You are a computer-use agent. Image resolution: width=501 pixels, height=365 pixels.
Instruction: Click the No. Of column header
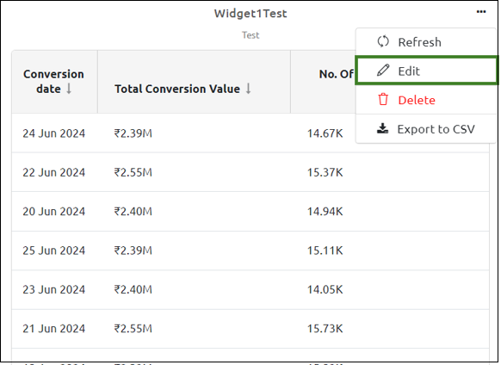(336, 74)
